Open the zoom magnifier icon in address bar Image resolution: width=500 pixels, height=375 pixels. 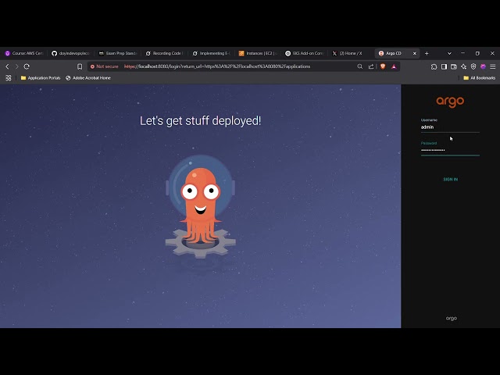coord(359,66)
